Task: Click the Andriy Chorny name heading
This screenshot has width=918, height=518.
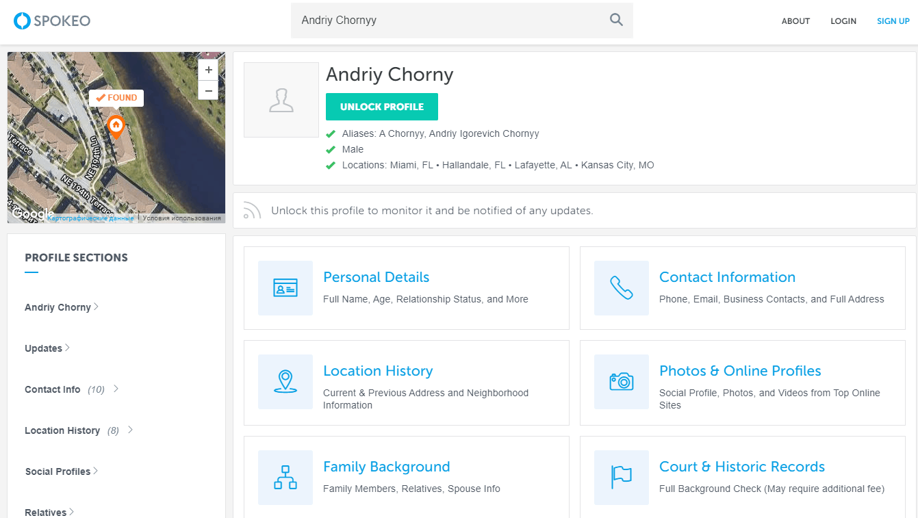Action: [x=390, y=74]
